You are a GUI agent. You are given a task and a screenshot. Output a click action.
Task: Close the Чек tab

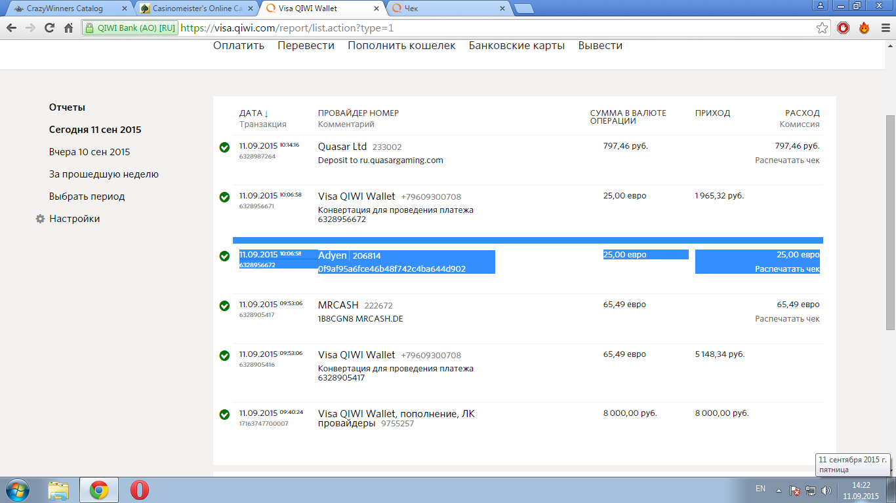tap(502, 9)
